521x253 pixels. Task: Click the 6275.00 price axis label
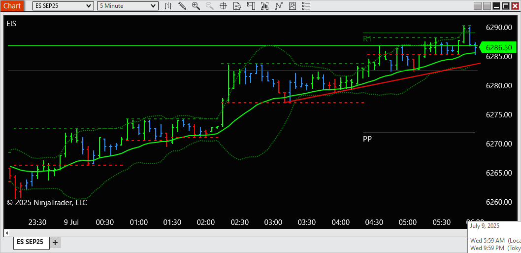click(x=499, y=114)
